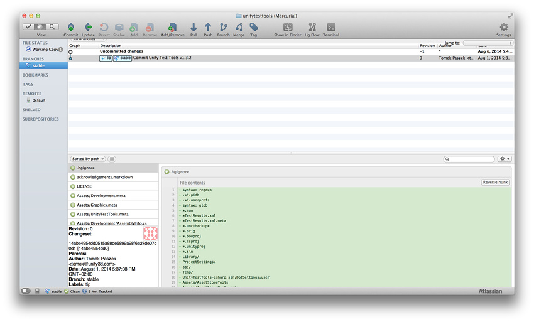The height and width of the screenshot is (322, 534).
Task: Open the Add/Remove files tool
Action: (172, 28)
